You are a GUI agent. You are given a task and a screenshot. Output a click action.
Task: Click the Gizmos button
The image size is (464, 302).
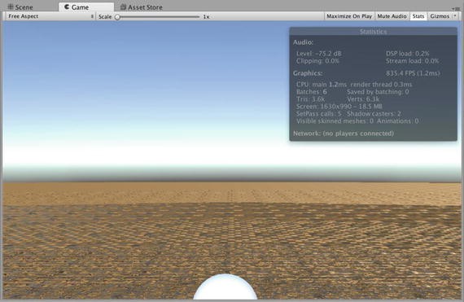(x=440, y=16)
